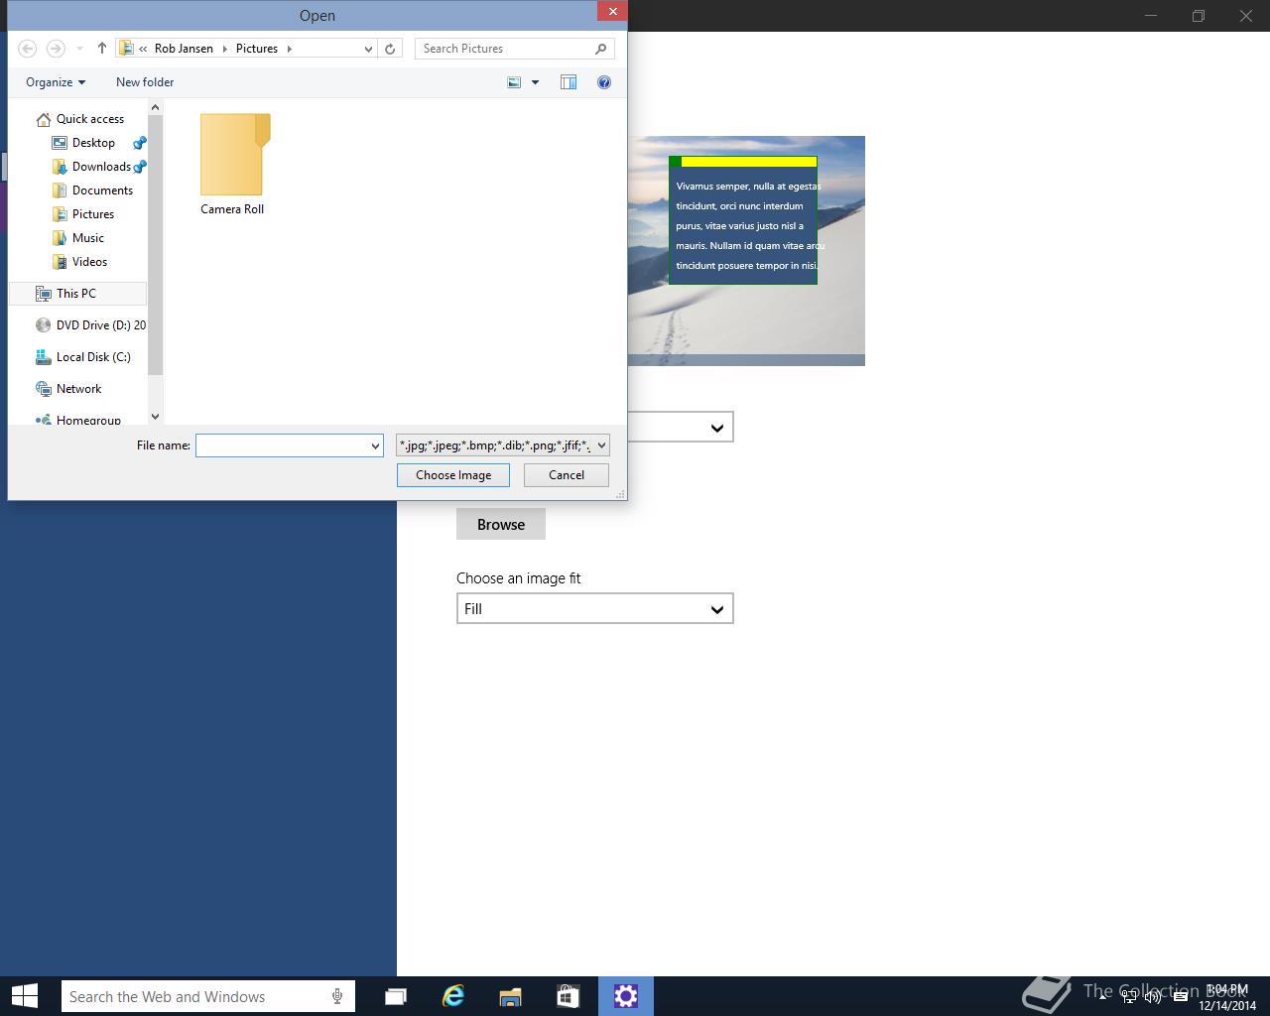Open the partly hidden dropdown above Browse
Screen dimensions: 1270x1016
681,428
